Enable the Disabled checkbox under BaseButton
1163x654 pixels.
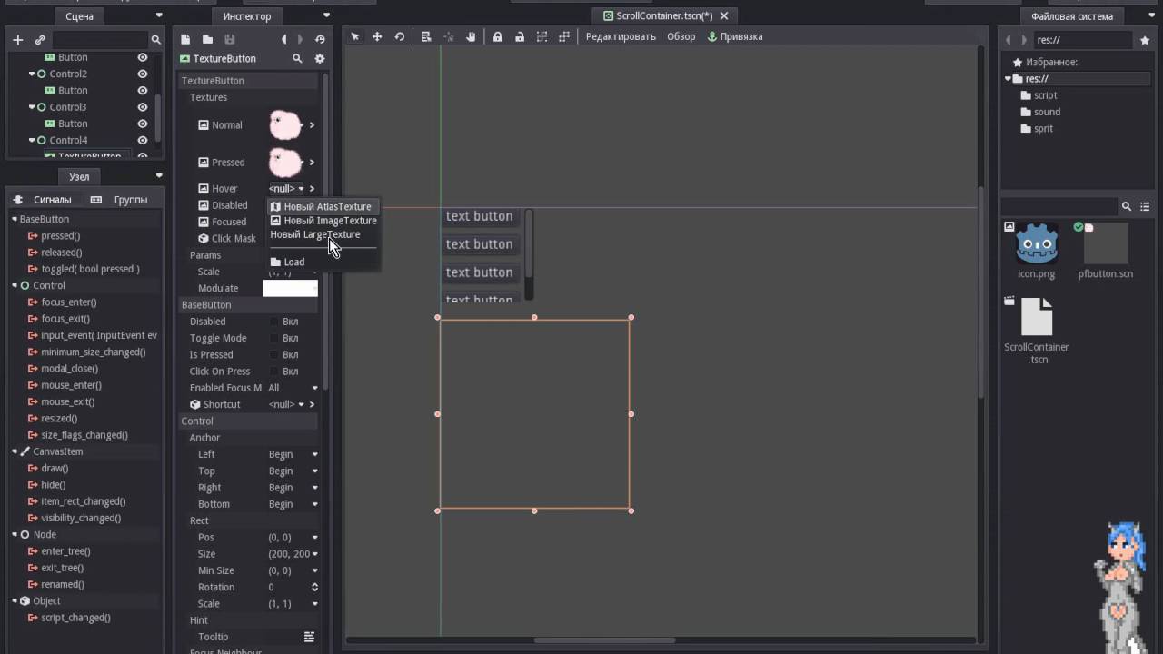tap(274, 322)
